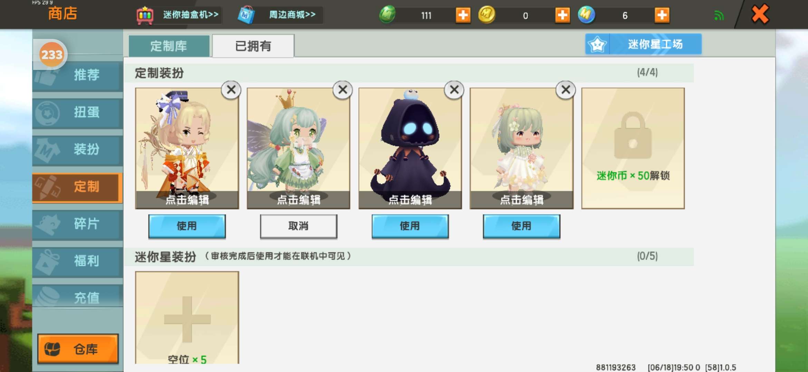Open 福利 benefits in the sidebar

tap(78, 261)
